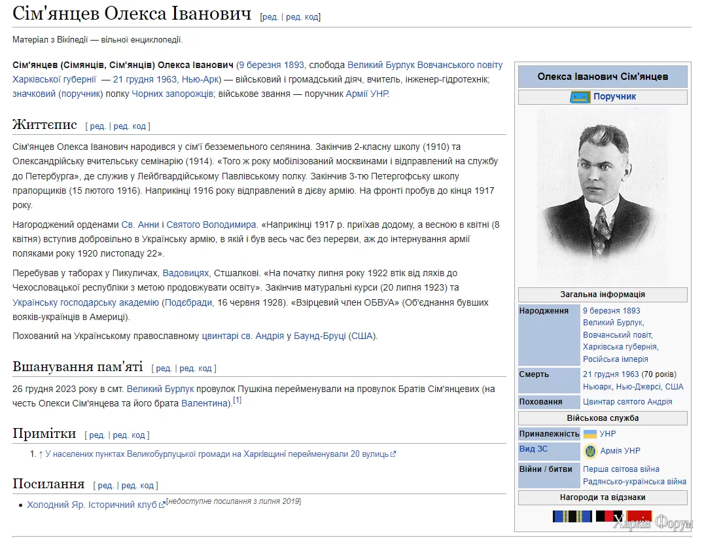Click the UNR flag icon

click(x=590, y=434)
